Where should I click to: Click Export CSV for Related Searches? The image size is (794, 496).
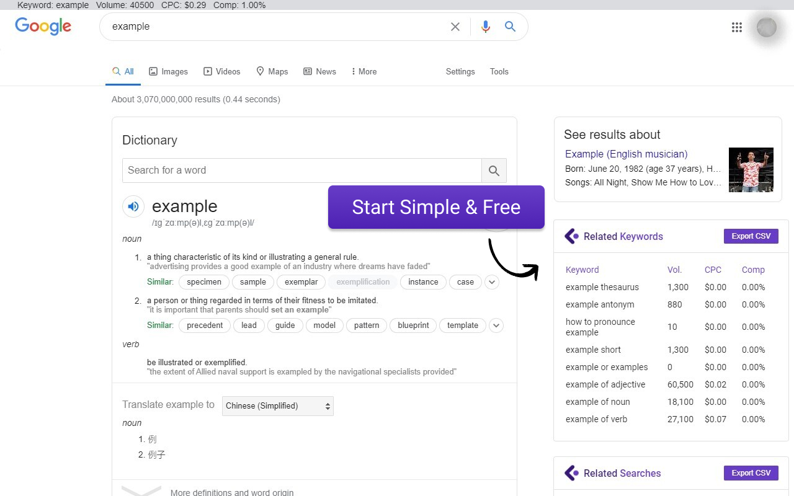[x=751, y=473]
